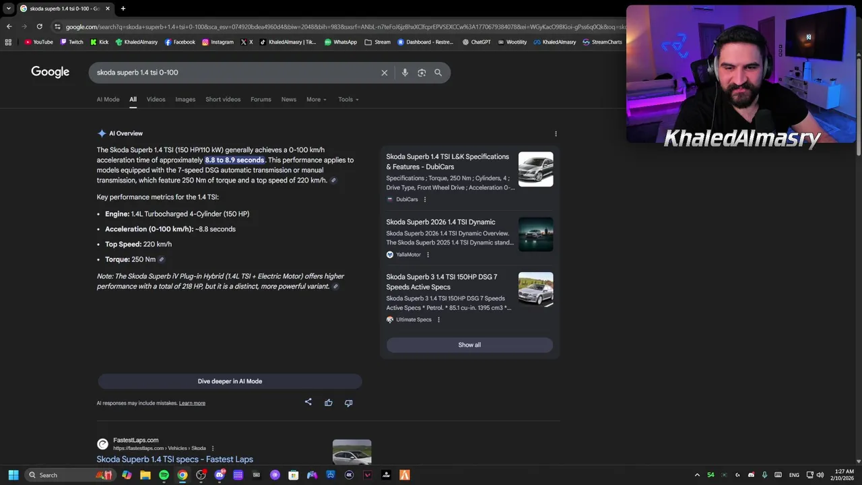Click the magnifier search button
The height and width of the screenshot is (485, 862).
438,73
